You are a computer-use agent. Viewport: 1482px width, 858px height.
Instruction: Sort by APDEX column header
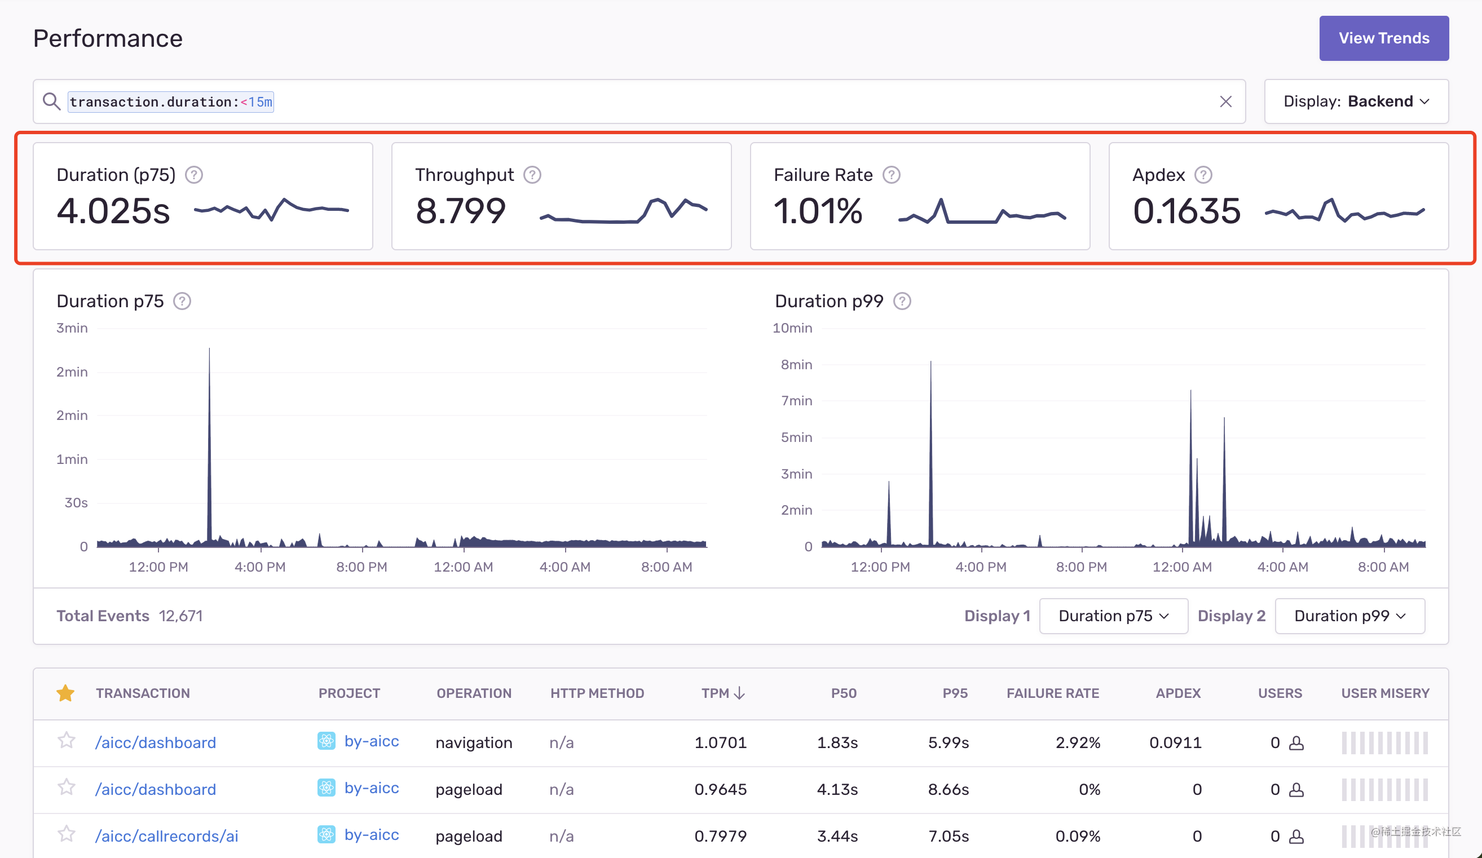(1178, 693)
